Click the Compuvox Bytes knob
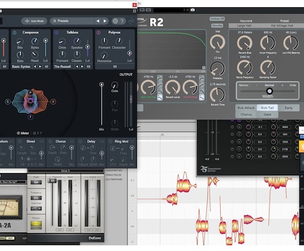Screen dimensions: 304x251 tap(34, 41)
